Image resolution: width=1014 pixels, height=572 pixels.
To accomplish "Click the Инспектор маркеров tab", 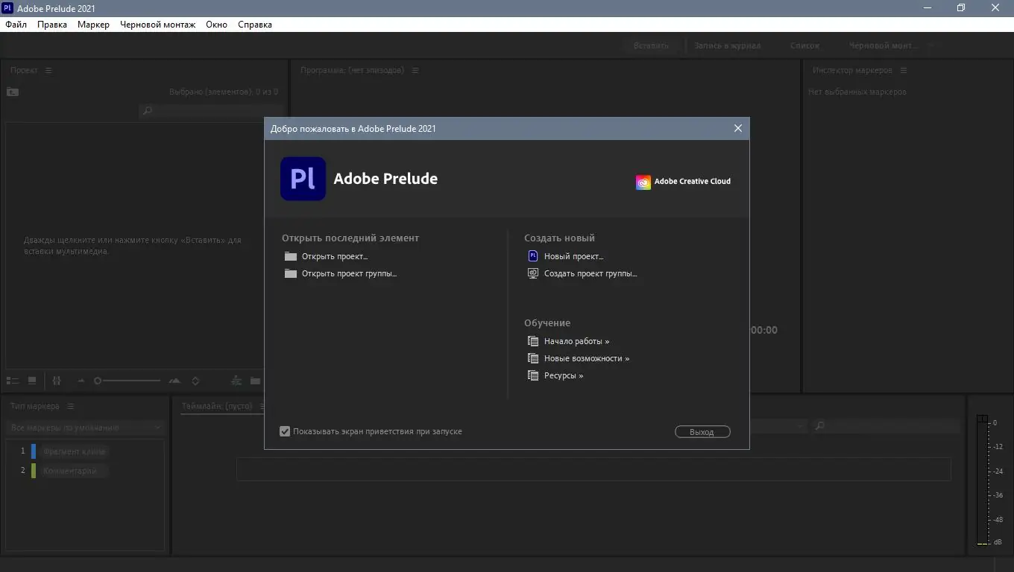I will point(852,70).
